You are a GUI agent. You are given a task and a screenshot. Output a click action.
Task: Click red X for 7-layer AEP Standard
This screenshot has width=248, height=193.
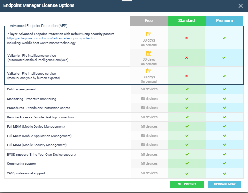[x=187, y=38]
